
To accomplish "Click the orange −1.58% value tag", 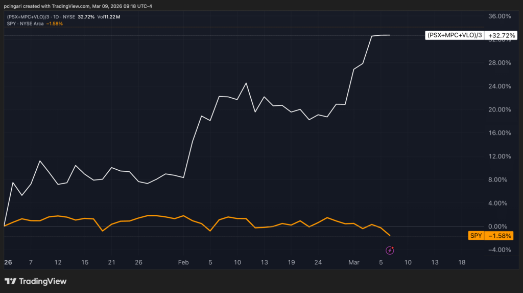I will click(499, 236).
